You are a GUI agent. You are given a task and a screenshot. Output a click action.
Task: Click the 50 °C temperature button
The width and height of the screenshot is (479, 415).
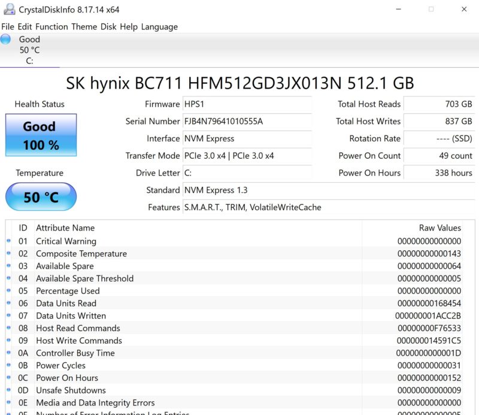[x=41, y=197]
